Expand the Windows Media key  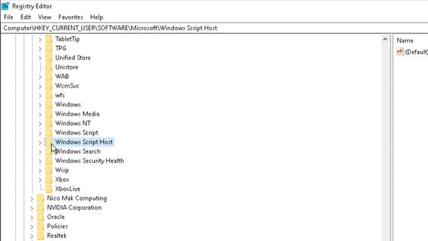[40, 114]
